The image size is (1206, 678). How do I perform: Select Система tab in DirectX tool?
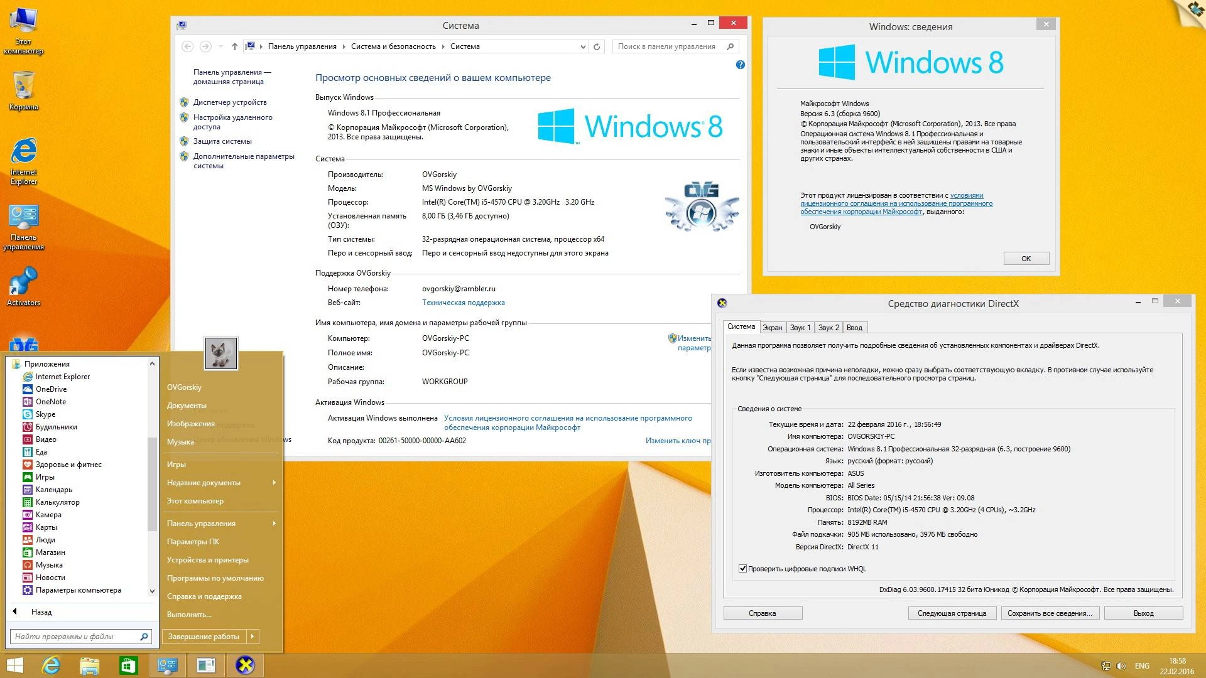tap(741, 326)
